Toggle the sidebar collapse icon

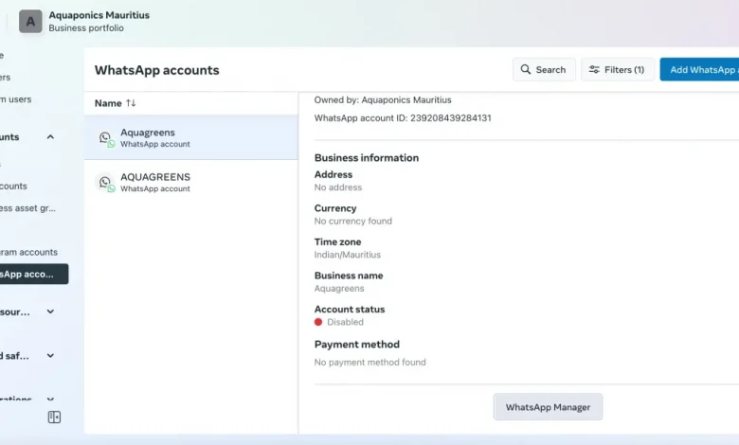54,418
